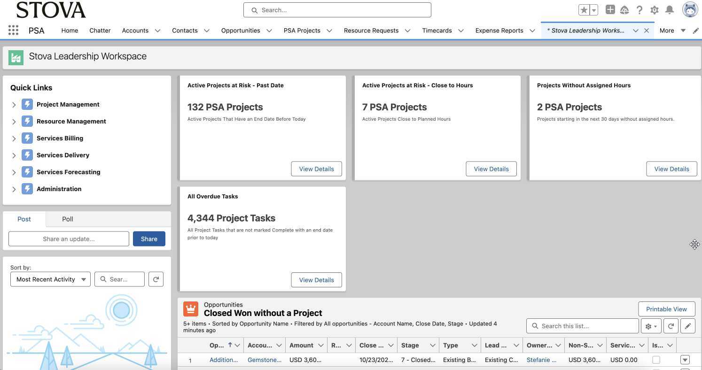
Task: View Details for Projects Past Date
Action: click(x=316, y=169)
